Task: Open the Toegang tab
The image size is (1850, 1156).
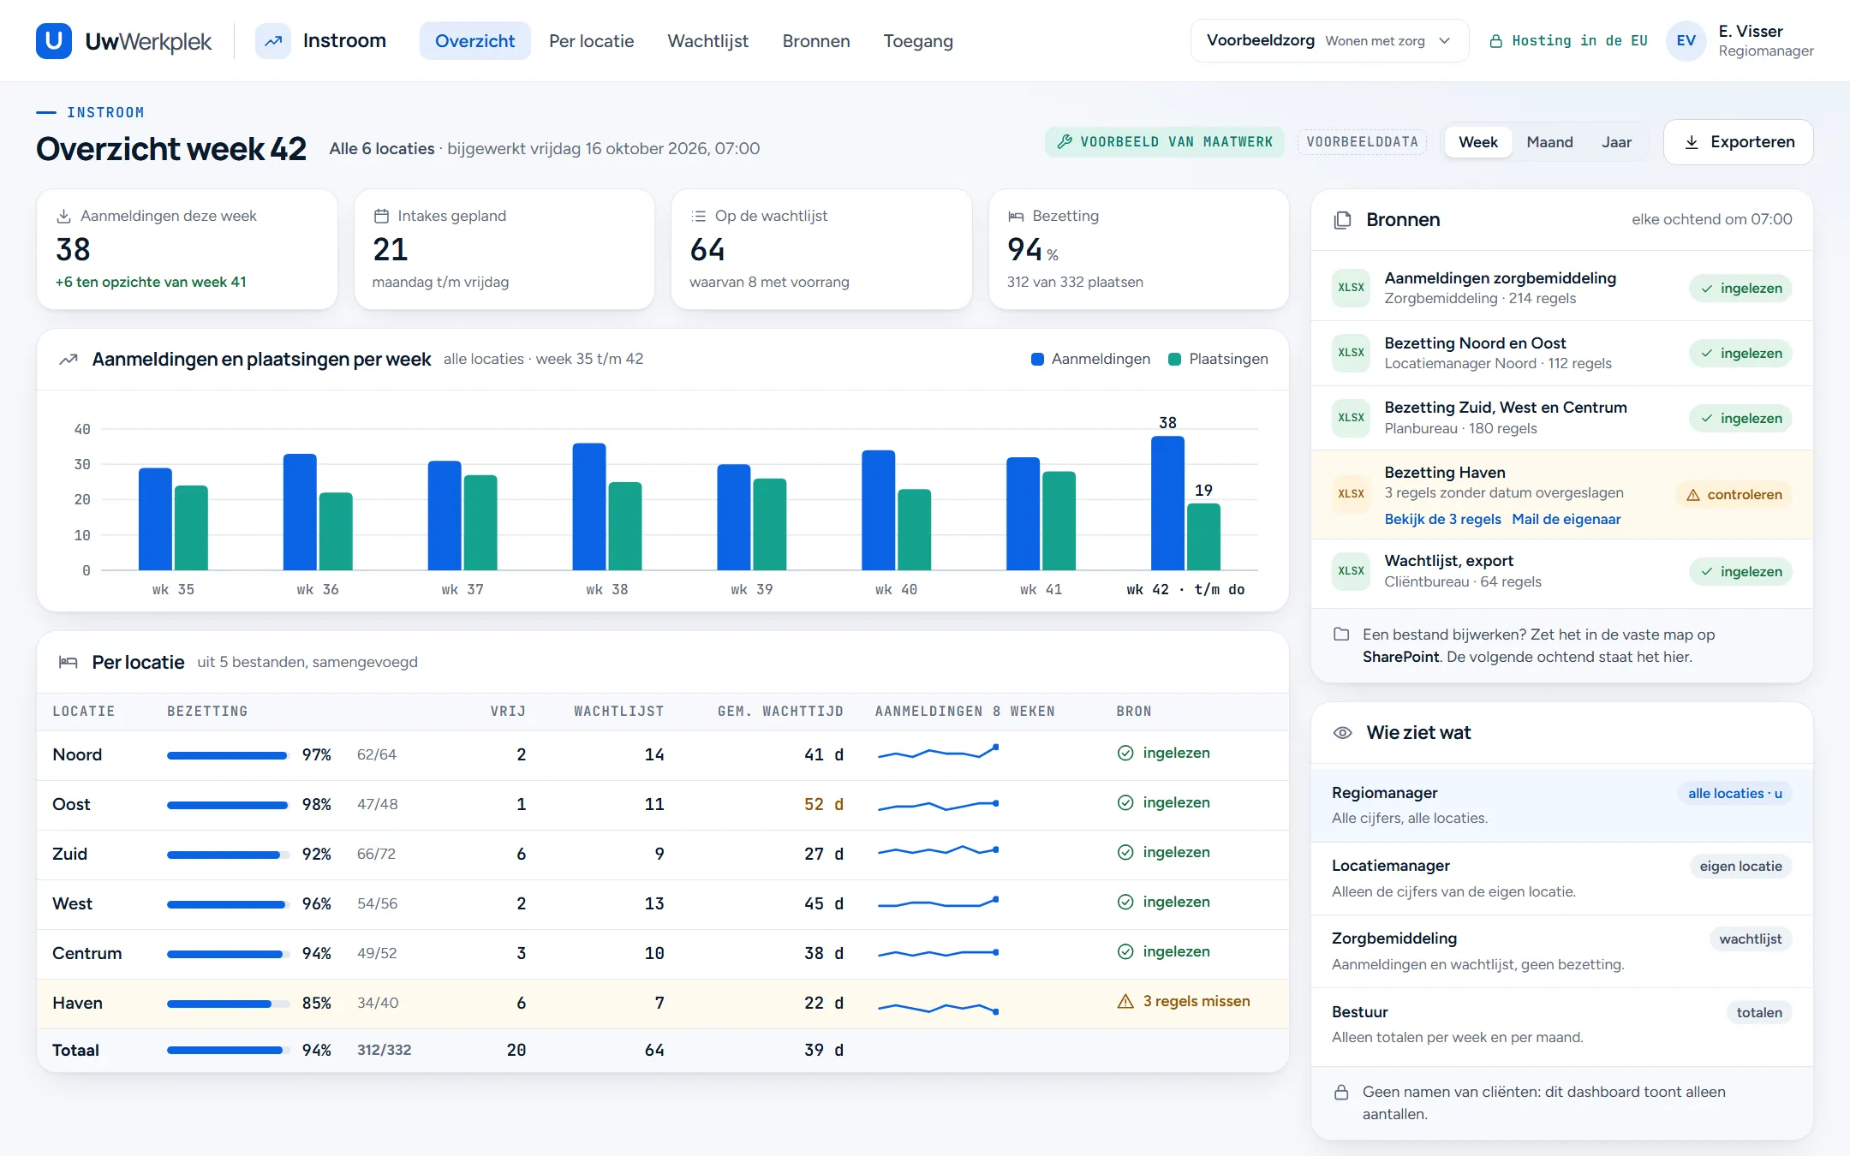Action: click(x=918, y=41)
